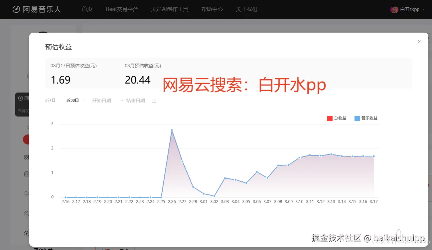Viewport: 432px width, 250px height.
Task: Select the 3.06 data point
Action: [x=257, y=172]
